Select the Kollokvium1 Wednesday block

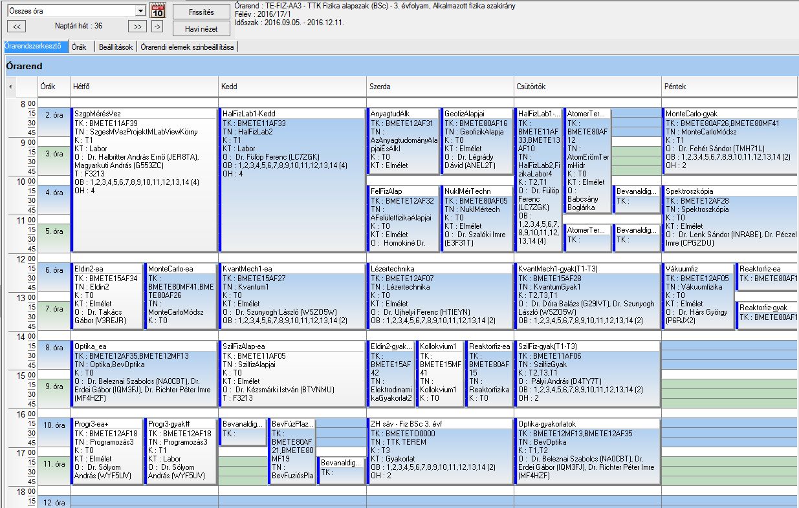point(440,374)
